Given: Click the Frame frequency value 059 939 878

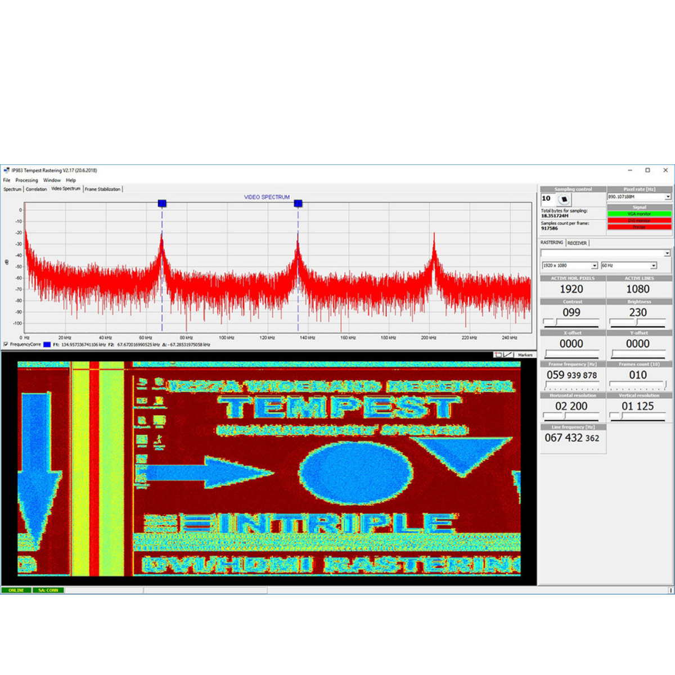Looking at the screenshot, I should click(x=571, y=375).
